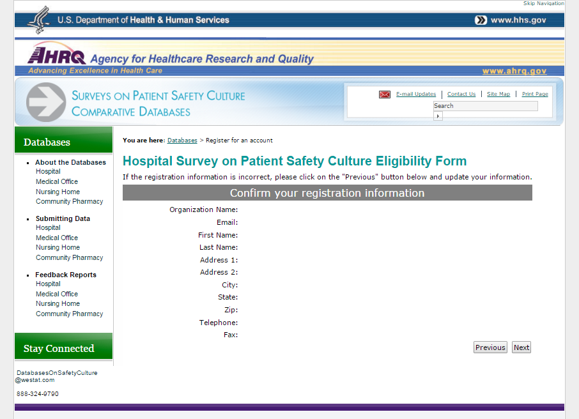Open the Site Map link
Viewport: 579px width, 419px height.
pyautogui.click(x=498, y=95)
